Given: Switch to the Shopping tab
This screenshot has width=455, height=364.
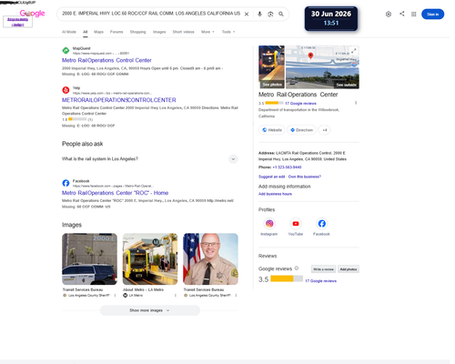Looking at the screenshot, I should 137,32.
